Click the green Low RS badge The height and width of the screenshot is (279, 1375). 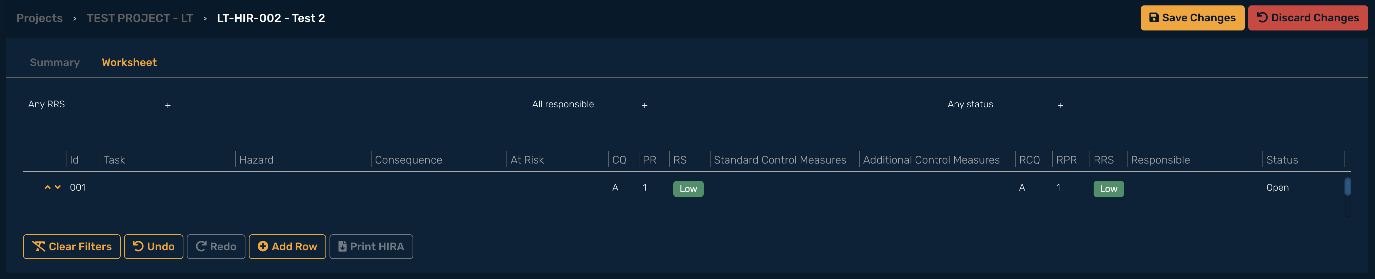(x=688, y=189)
